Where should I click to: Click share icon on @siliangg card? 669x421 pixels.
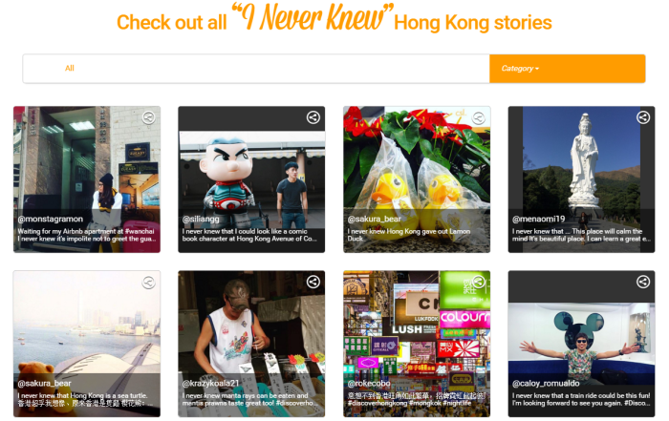click(313, 117)
